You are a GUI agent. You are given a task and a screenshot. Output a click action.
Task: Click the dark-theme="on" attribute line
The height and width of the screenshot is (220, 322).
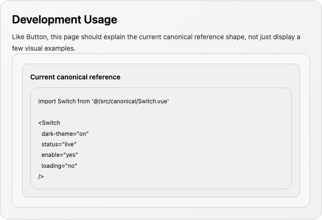click(x=65, y=134)
